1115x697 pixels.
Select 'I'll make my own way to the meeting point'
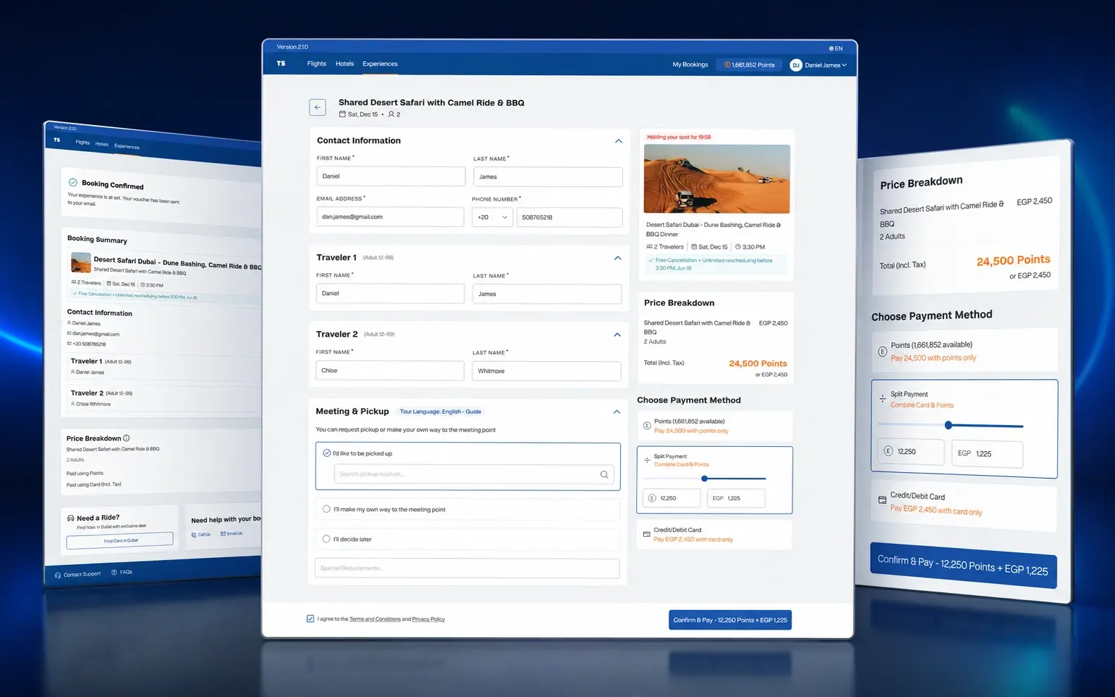point(326,509)
